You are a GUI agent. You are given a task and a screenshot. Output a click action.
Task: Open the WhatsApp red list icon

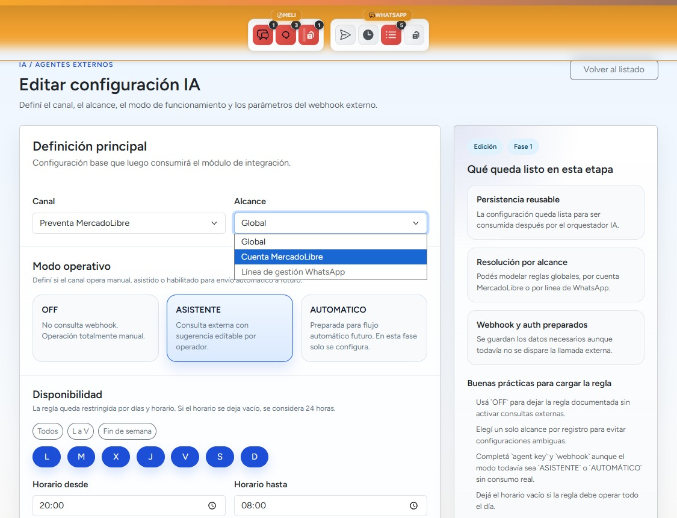click(x=391, y=35)
